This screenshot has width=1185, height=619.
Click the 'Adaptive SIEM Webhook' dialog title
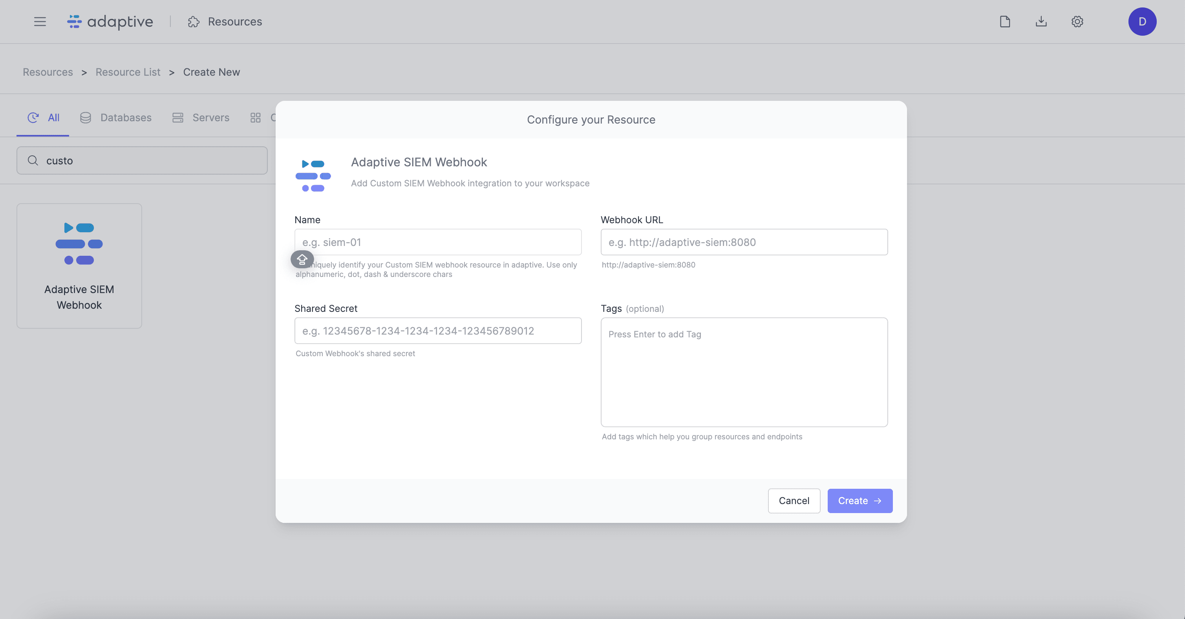tap(419, 162)
